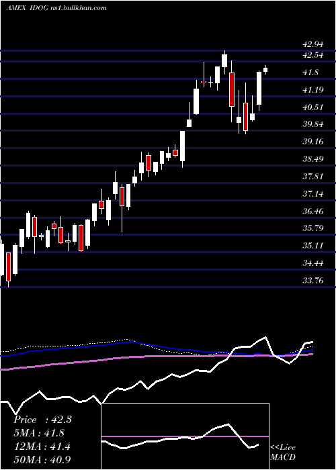This screenshot has height=470, width=336.
Task: Click the '<<Live MACD' label
Action: (283, 453)
